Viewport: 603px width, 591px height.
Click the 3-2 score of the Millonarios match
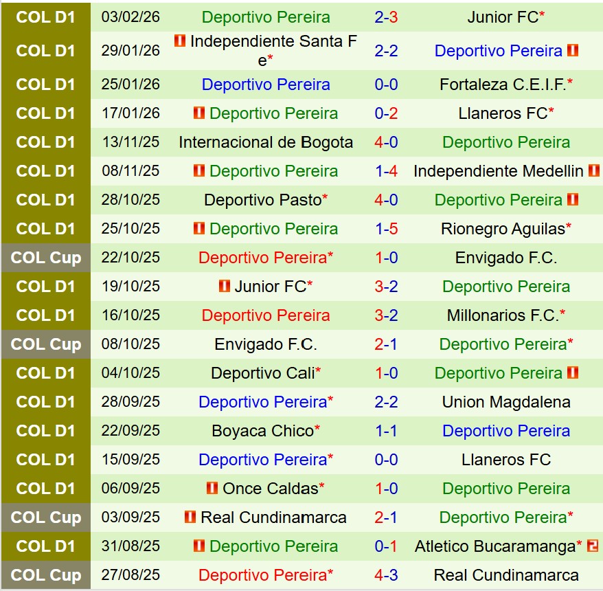(386, 315)
